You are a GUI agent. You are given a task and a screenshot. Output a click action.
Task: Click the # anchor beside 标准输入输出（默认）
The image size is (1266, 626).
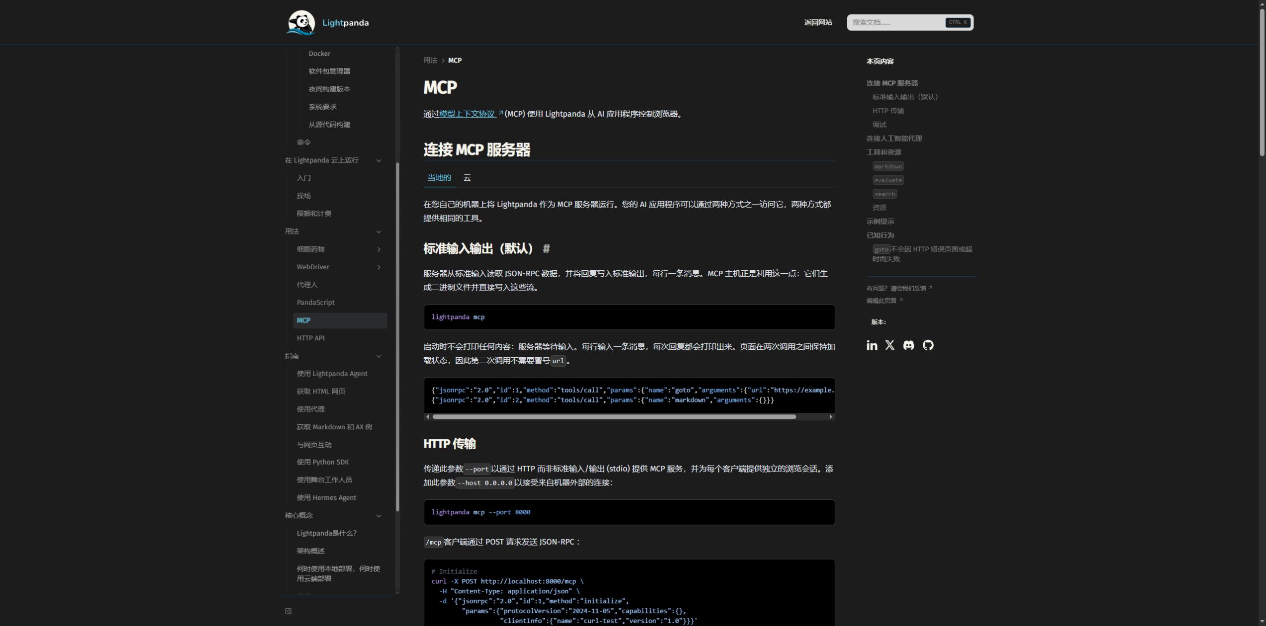pyautogui.click(x=546, y=248)
